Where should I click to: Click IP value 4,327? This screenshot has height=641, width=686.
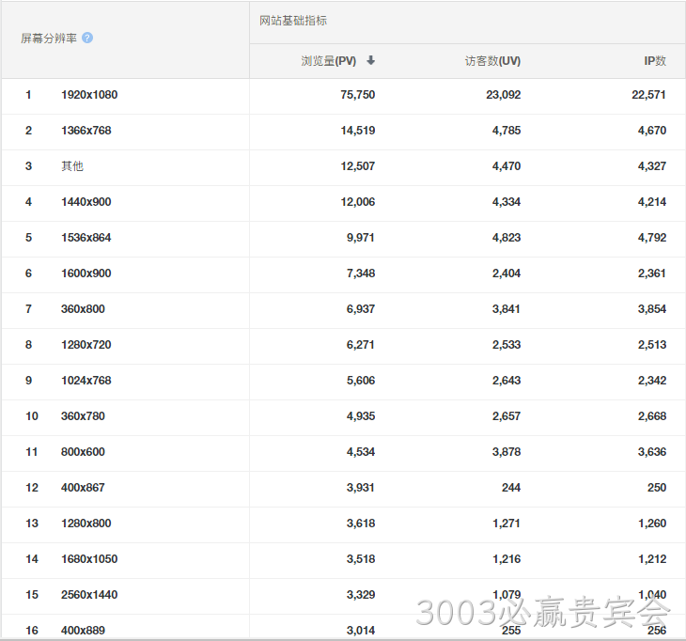pos(652,166)
